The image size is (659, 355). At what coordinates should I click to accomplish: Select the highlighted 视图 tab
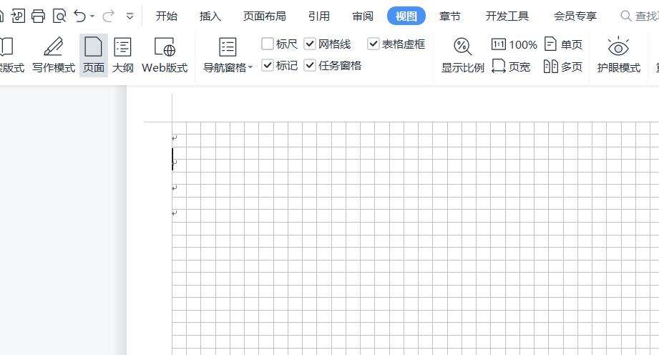click(x=406, y=16)
